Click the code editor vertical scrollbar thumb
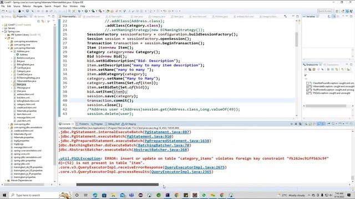Viewport: 355px width, 199px height. [296, 39]
